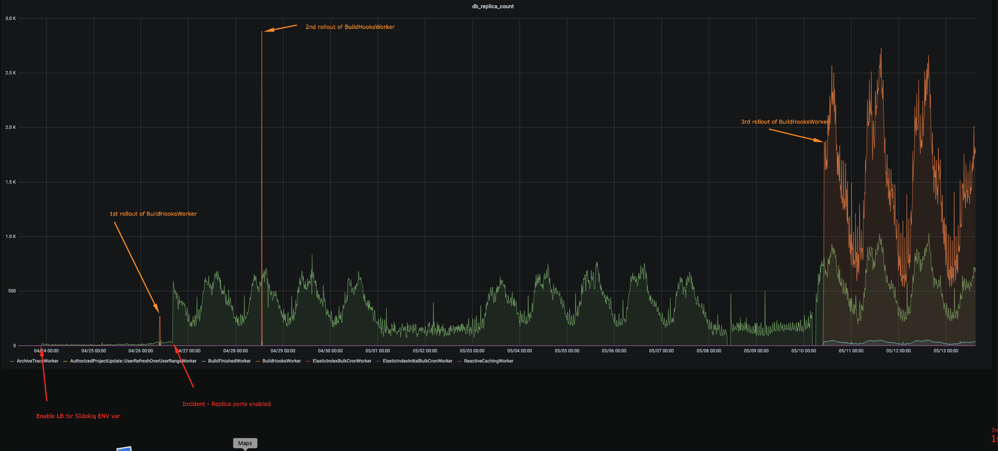Click the 05/10 00:00 x-axis tick label

click(x=804, y=351)
